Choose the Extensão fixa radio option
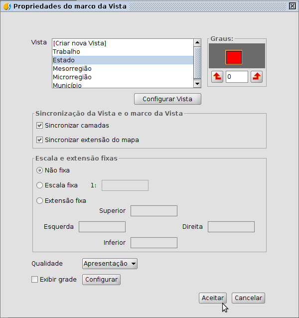This screenshot has height=318, width=299. tap(40, 201)
